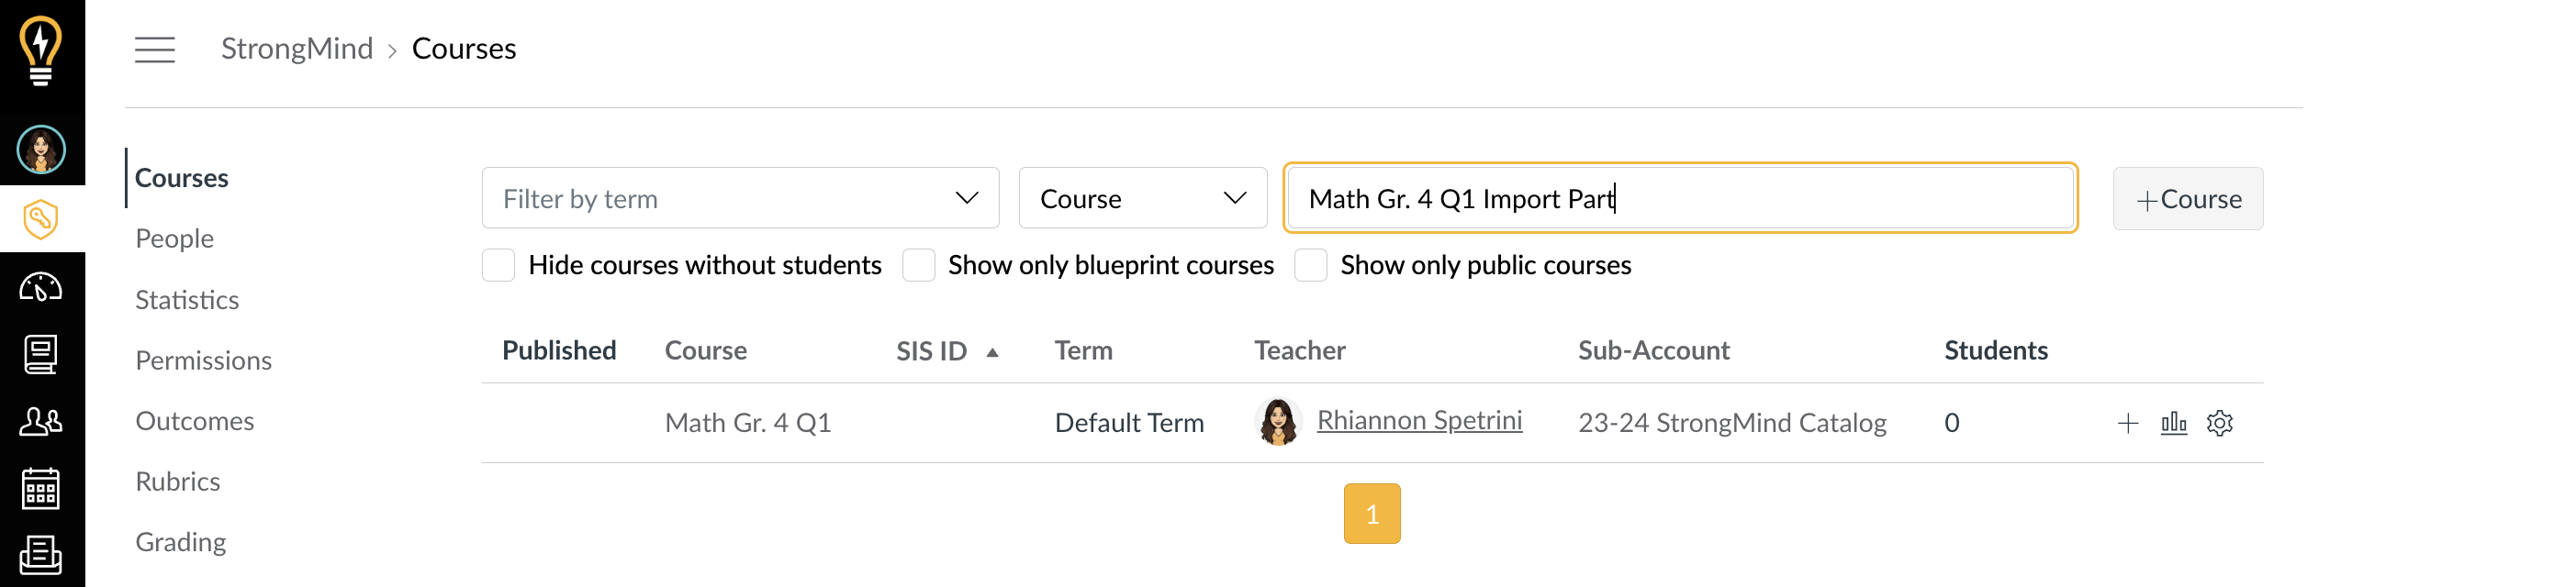Open the Permissions sidebar item
2576x587 pixels.
(x=204, y=360)
